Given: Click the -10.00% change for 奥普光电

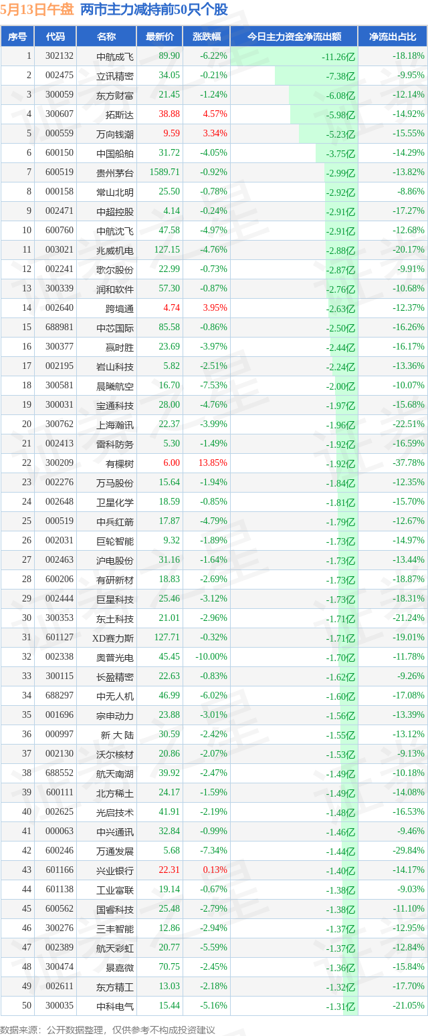Looking at the screenshot, I should pyautogui.click(x=211, y=657).
